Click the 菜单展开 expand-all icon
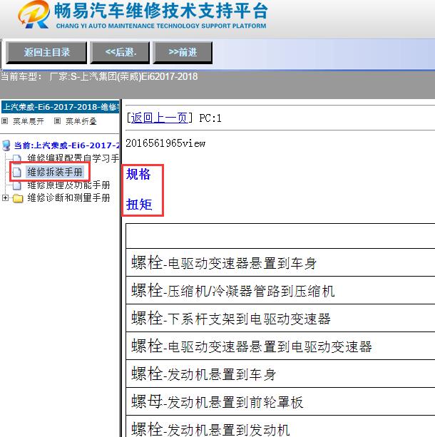Viewport: 435px width, 437px height. 4,121
